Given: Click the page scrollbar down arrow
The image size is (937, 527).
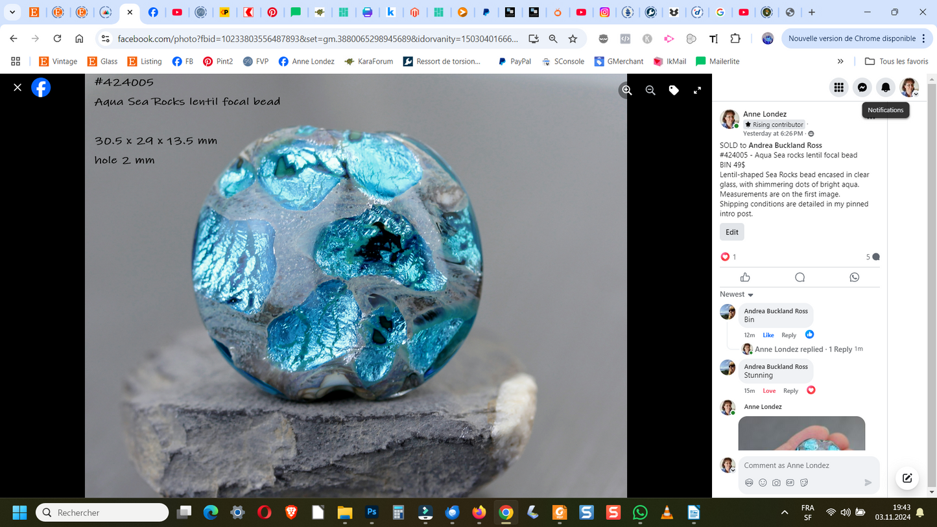Looking at the screenshot, I should pyautogui.click(x=932, y=493).
